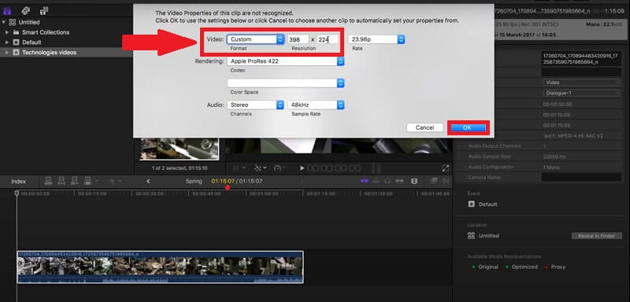
Task: Open the Dialogue-1 role dropdown in inspector
Action: tap(581, 93)
